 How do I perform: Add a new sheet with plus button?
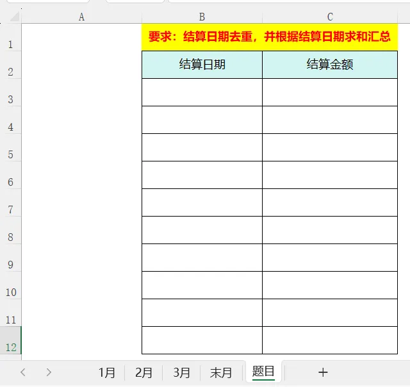(x=323, y=372)
